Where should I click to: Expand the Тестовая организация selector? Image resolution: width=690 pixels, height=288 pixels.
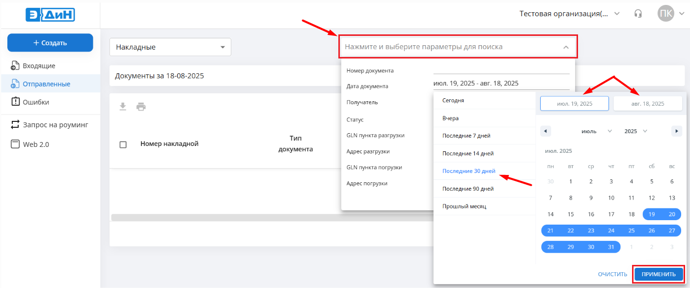(570, 14)
